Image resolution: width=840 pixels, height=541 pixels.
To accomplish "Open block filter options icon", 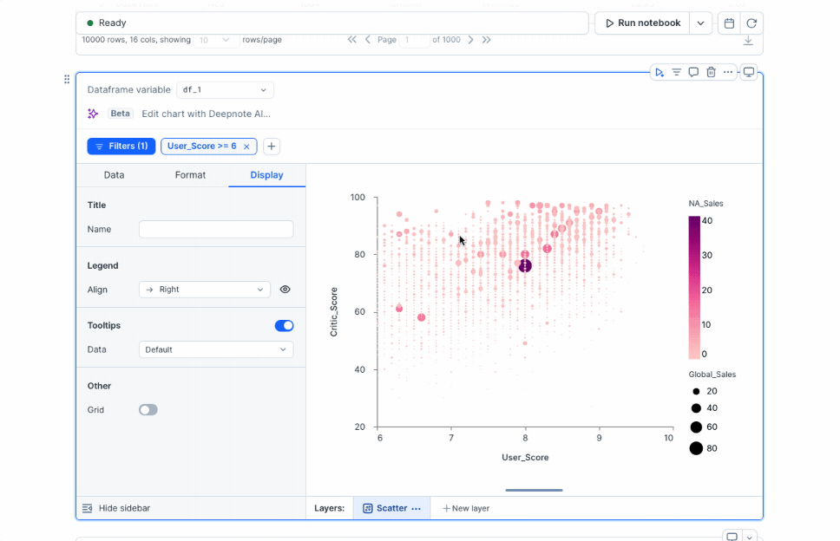I will 677,72.
